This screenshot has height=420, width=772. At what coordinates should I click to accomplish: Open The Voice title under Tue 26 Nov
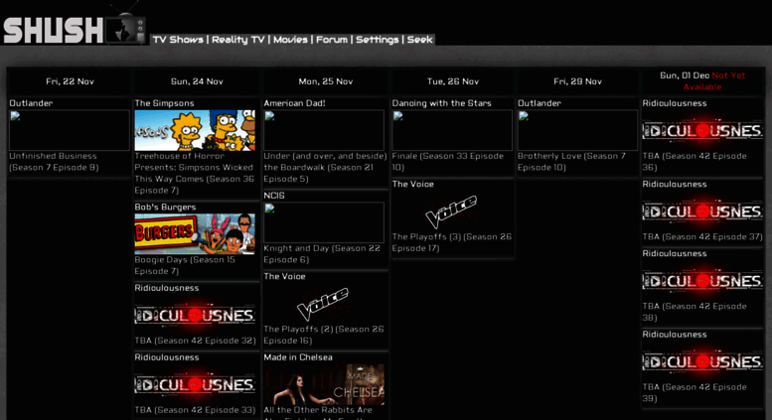pos(413,184)
